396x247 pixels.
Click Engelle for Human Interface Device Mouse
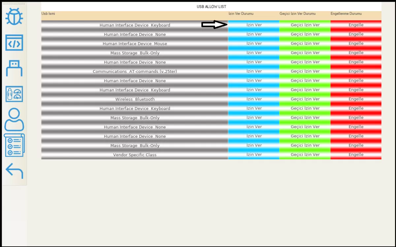pyautogui.click(x=356, y=43)
